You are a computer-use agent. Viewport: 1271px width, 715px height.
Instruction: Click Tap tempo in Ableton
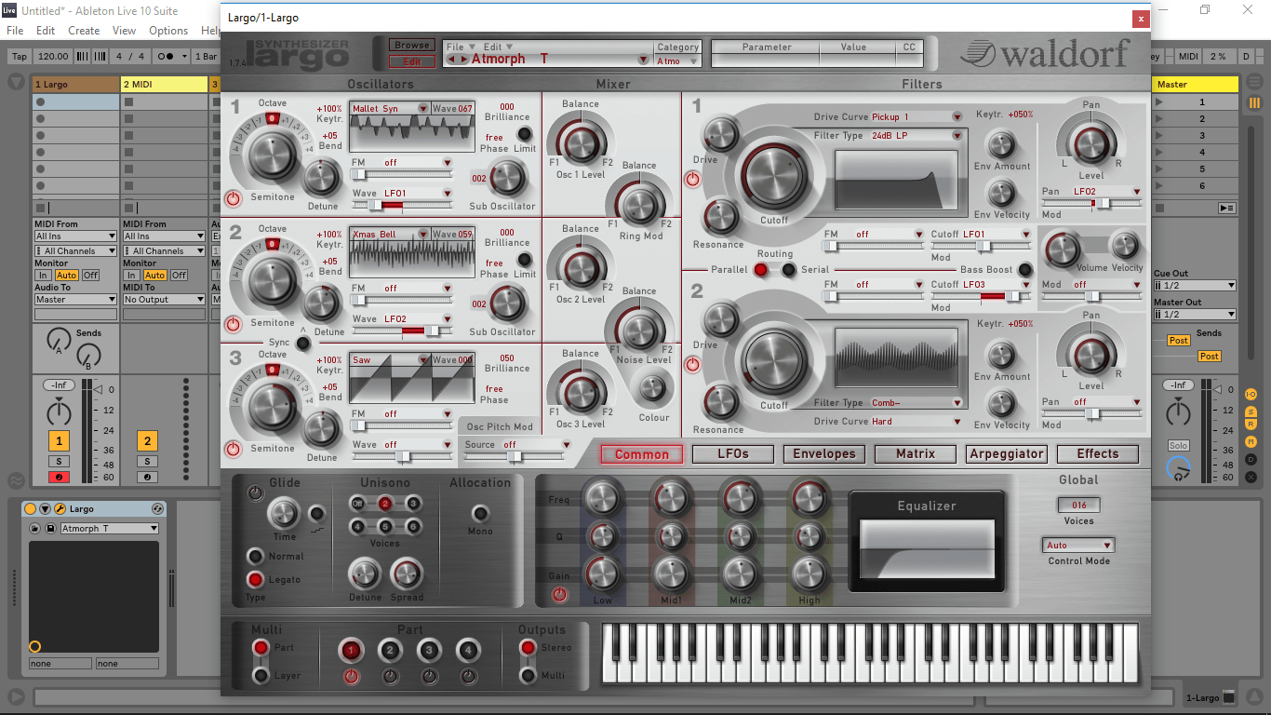click(x=19, y=56)
